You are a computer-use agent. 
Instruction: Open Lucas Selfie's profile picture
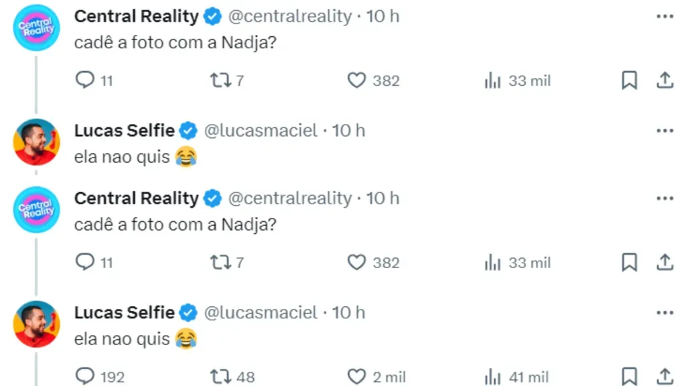pos(36,142)
